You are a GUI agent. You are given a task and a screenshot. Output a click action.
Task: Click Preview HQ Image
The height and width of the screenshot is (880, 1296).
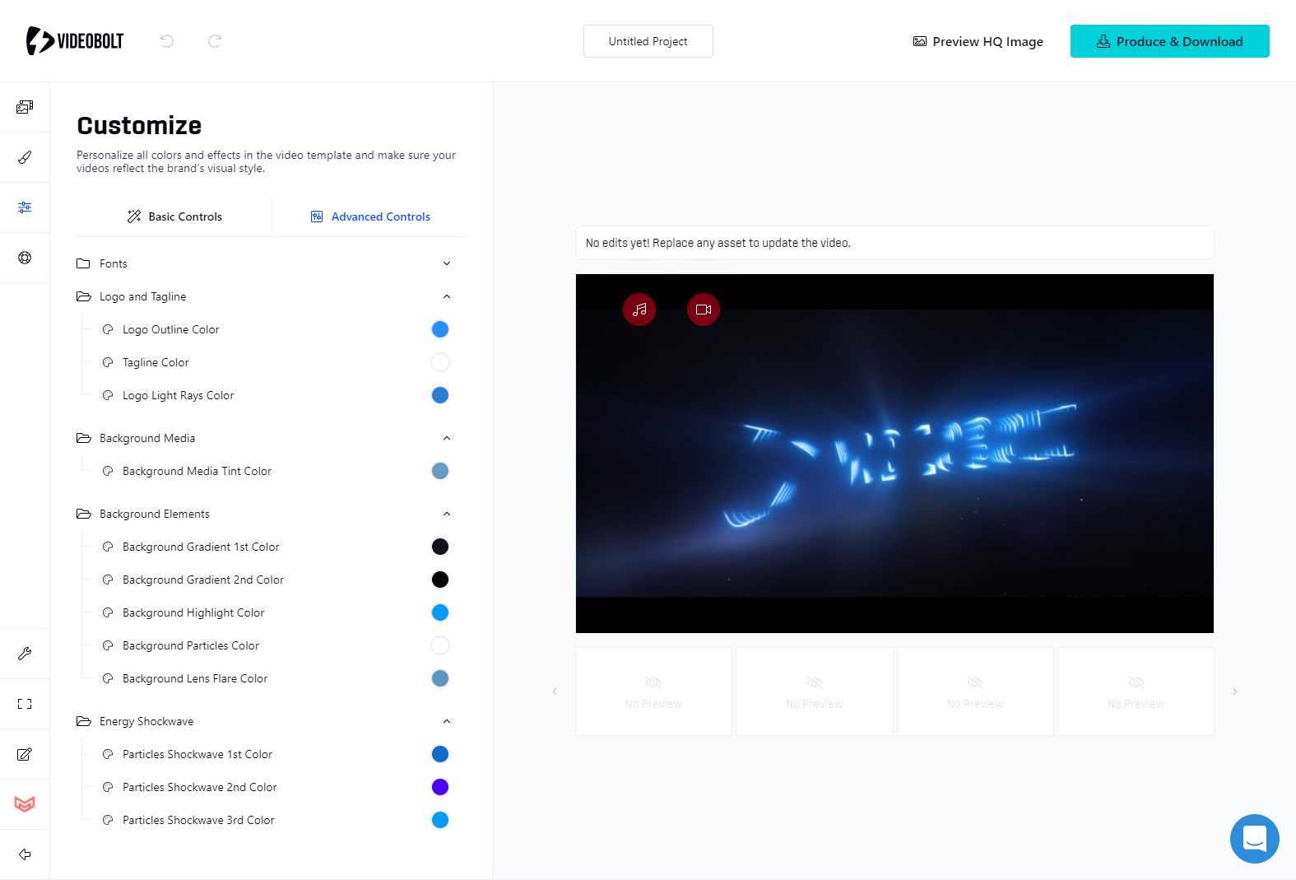(x=978, y=41)
